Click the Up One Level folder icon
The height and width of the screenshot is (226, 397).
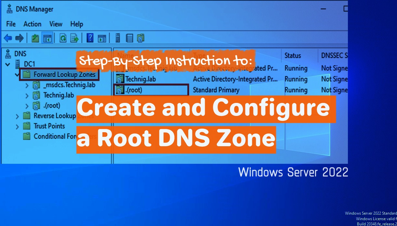pyautogui.click(x=35, y=38)
